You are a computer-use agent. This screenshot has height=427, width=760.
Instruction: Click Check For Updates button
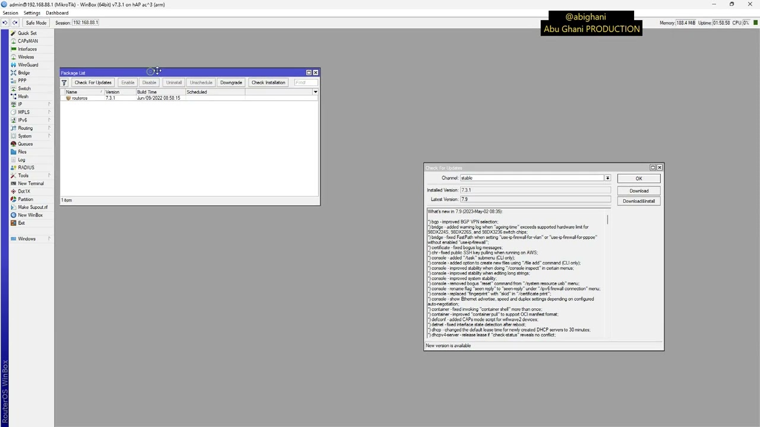93,82
